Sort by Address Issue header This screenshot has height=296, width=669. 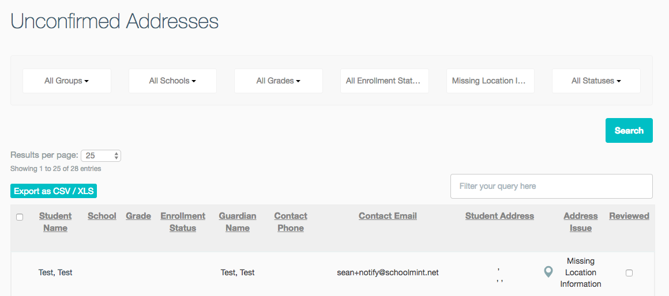(581, 222)
